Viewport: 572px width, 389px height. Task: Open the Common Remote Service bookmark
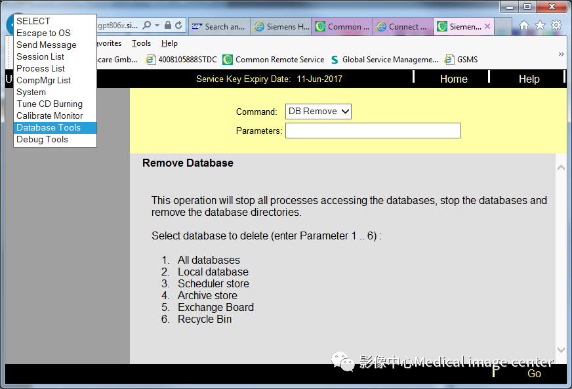click(273, 60)
